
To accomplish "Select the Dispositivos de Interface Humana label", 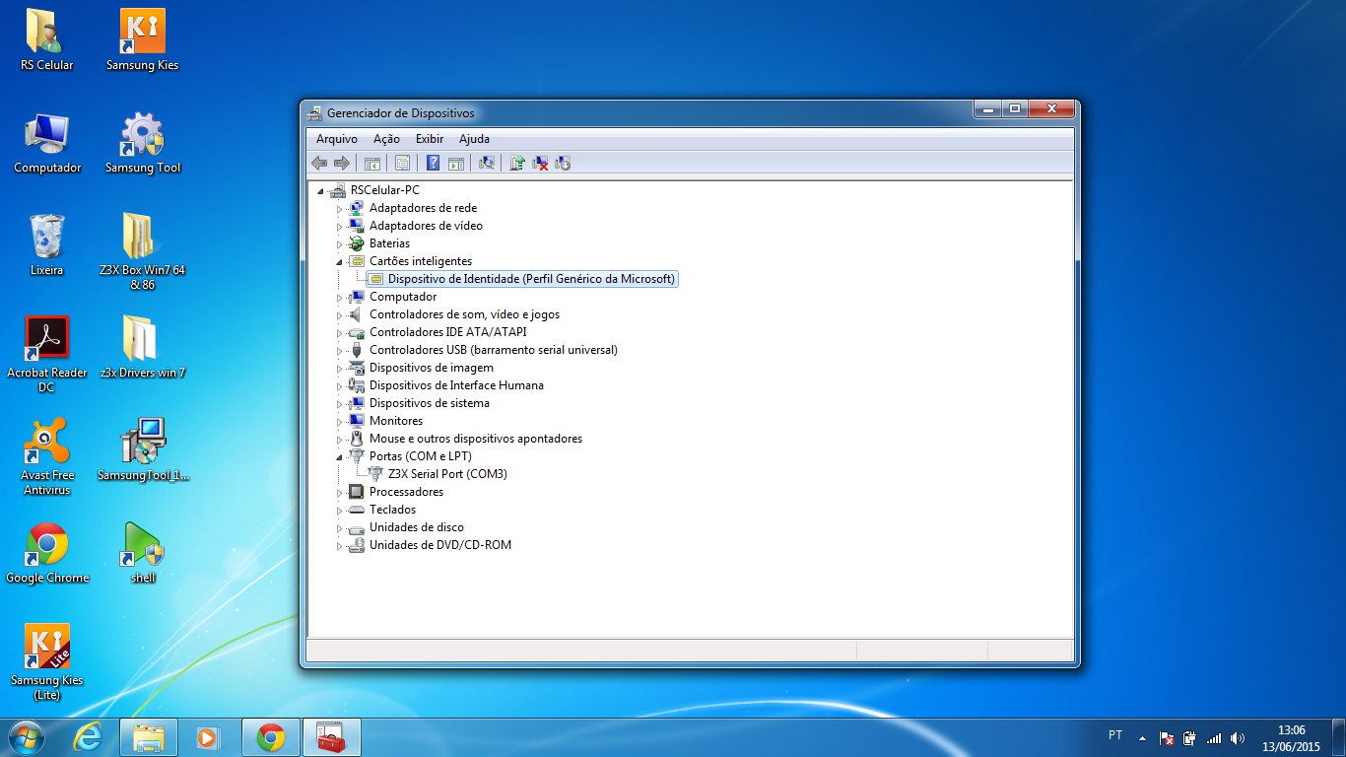I will tap(456, 385).
